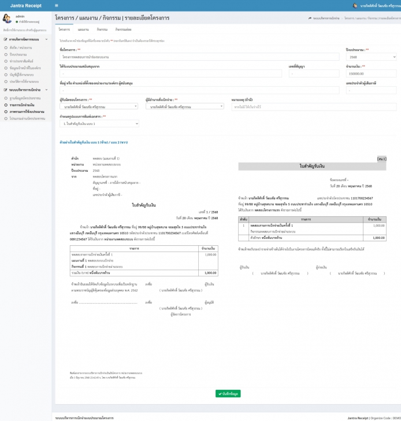Switch to the กิจกรรม tab
Screen dimensions: 401x421
[102, 29]
